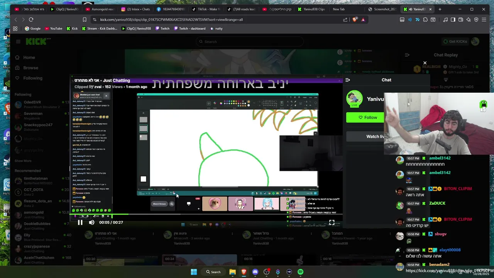Open the timthetatman recommended channel

42,181
